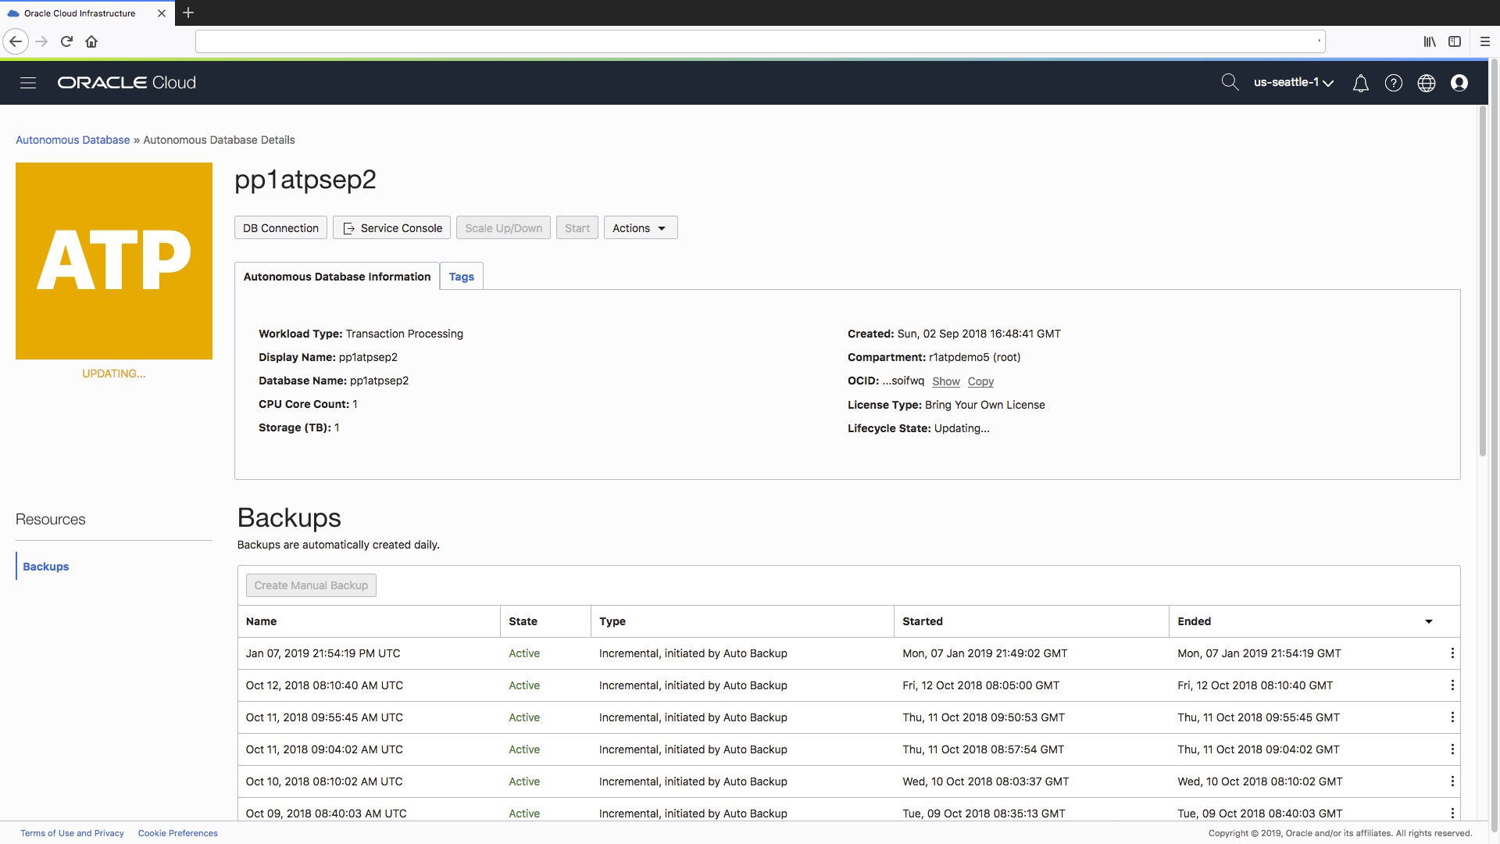Toggle sort order on the Ended column
The width and height of the screenshot is (1500, 844).
pos(1429,621)
